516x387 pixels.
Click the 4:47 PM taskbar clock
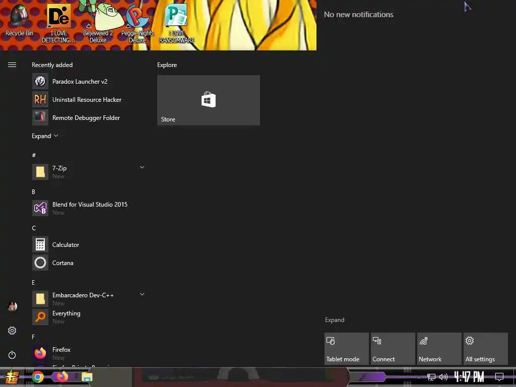click(469, 377)
